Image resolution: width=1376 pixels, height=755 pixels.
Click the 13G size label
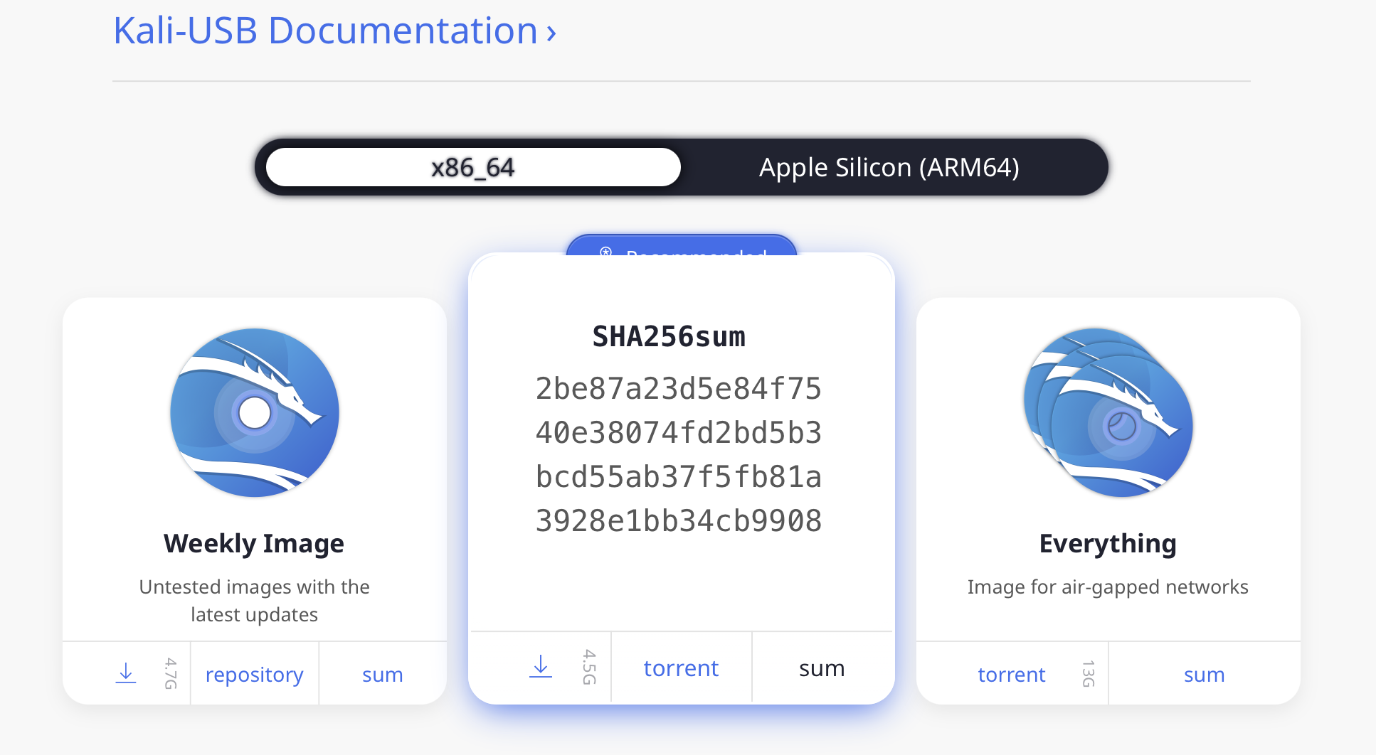tap(1088, 673)
